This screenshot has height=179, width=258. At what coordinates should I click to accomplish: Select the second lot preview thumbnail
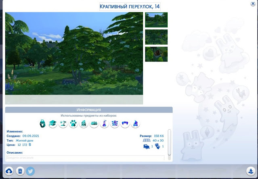pyautogui.click(x=156, y=37)
